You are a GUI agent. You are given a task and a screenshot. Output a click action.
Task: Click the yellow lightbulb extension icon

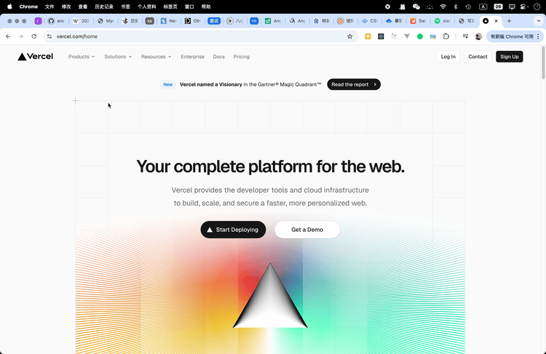pyautogui.click(x=368, y=36)
